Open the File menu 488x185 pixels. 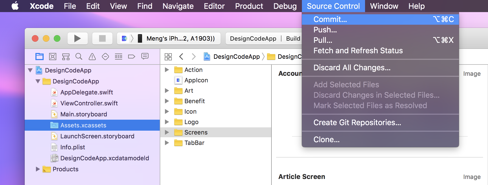click(x=70, y=6)
